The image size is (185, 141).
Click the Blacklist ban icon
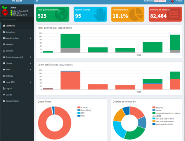[x=4, y=51]
